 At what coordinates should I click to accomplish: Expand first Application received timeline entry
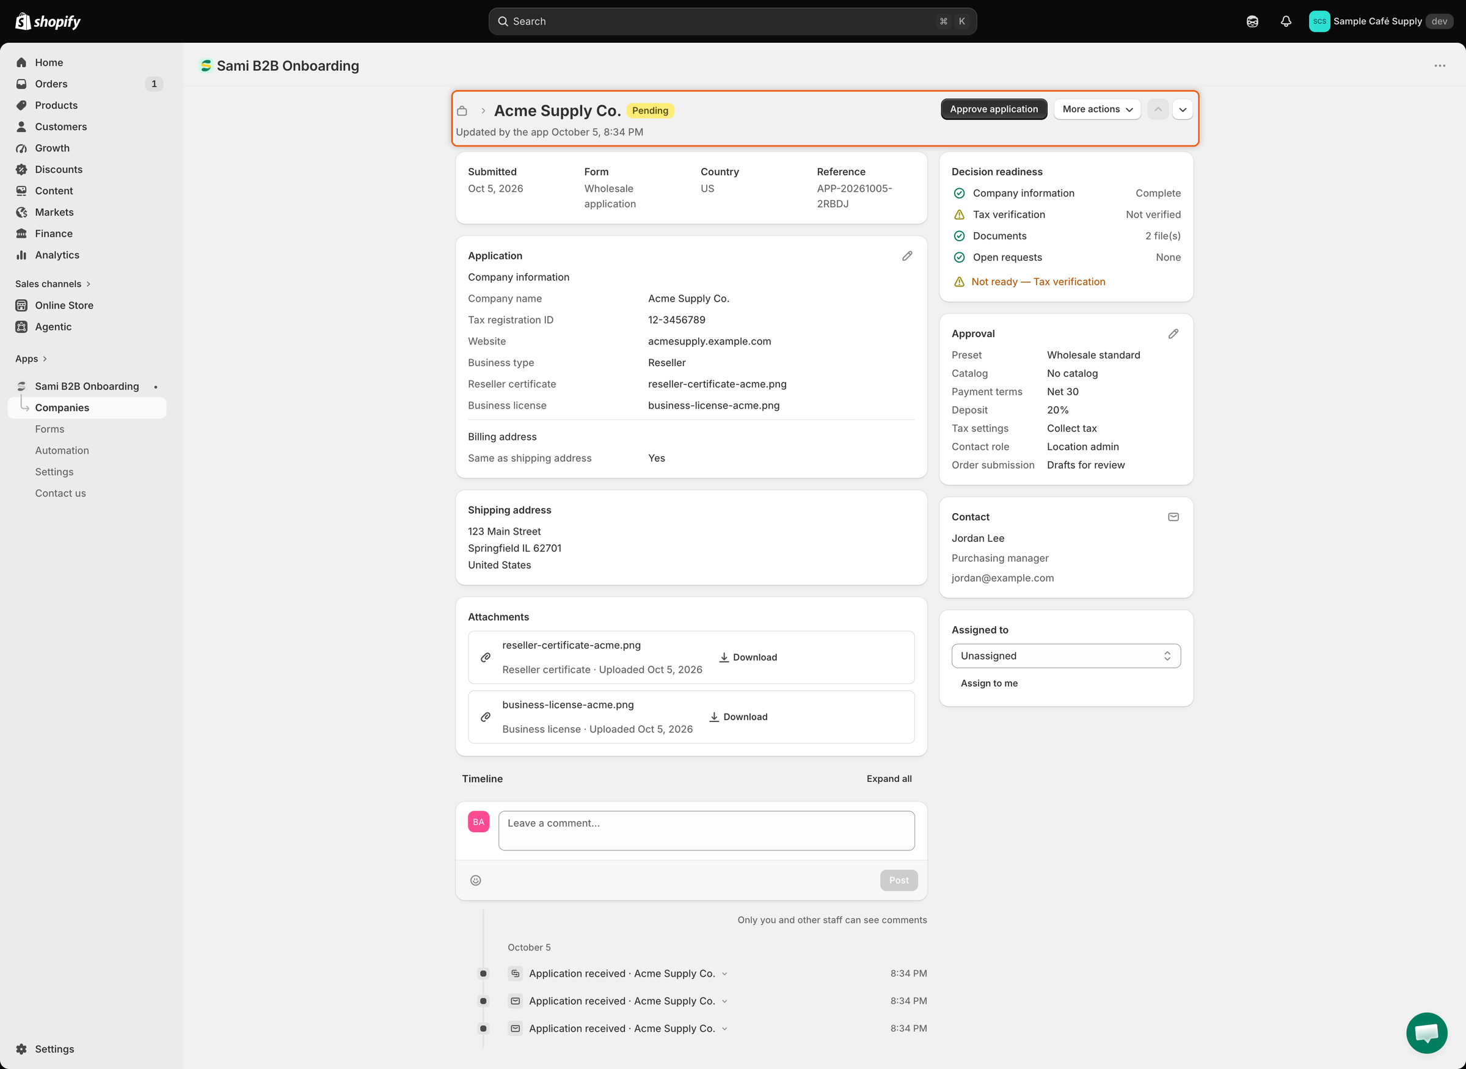click(724, 974)
